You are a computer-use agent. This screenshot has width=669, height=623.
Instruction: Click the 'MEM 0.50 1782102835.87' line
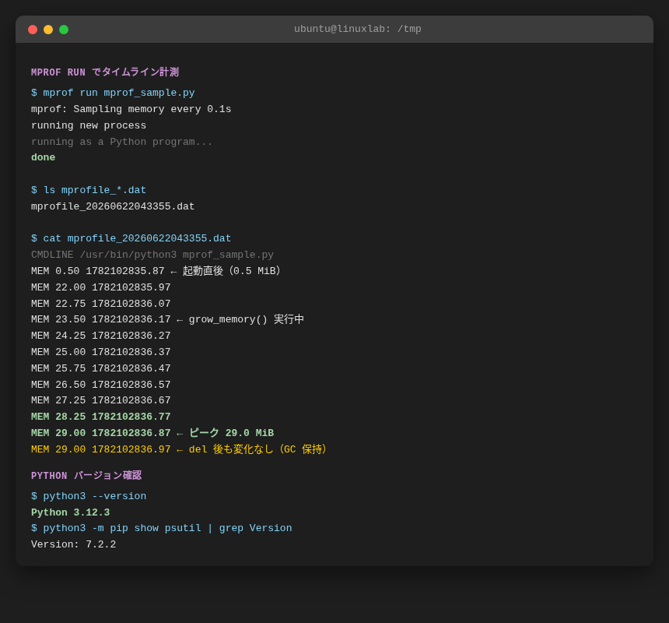98,271
